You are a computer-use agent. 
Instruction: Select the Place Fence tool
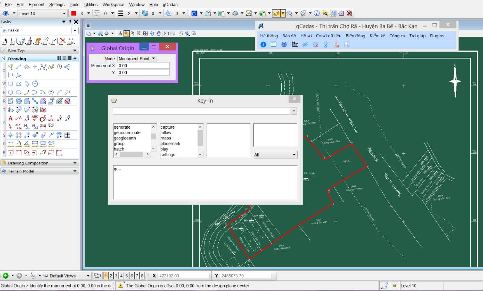14,41
